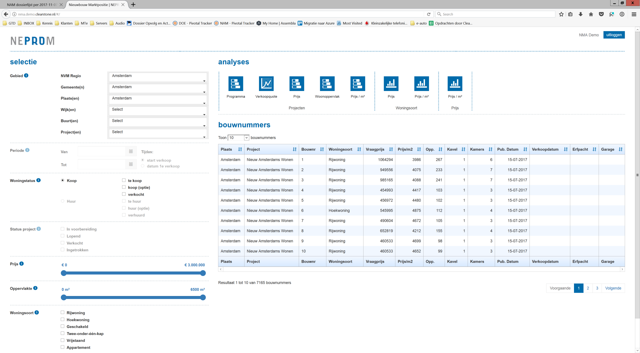Open the Programma project analysis icon
The height and width of the screenshot is (353, 640).
(x=235, y=83)
